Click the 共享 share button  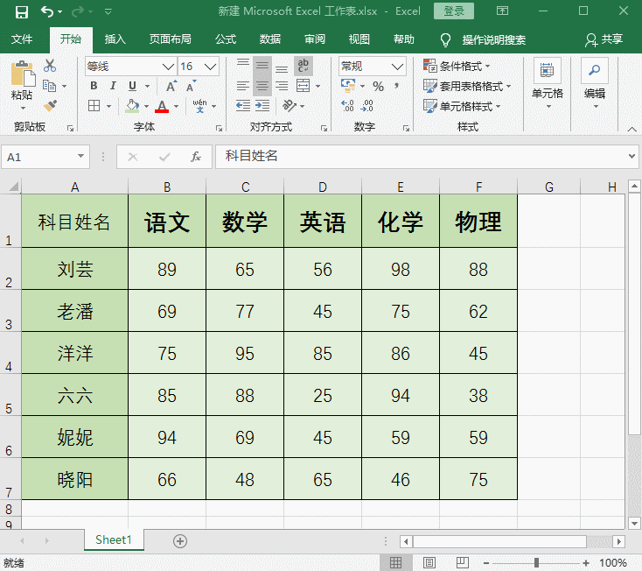pos(604,39)
